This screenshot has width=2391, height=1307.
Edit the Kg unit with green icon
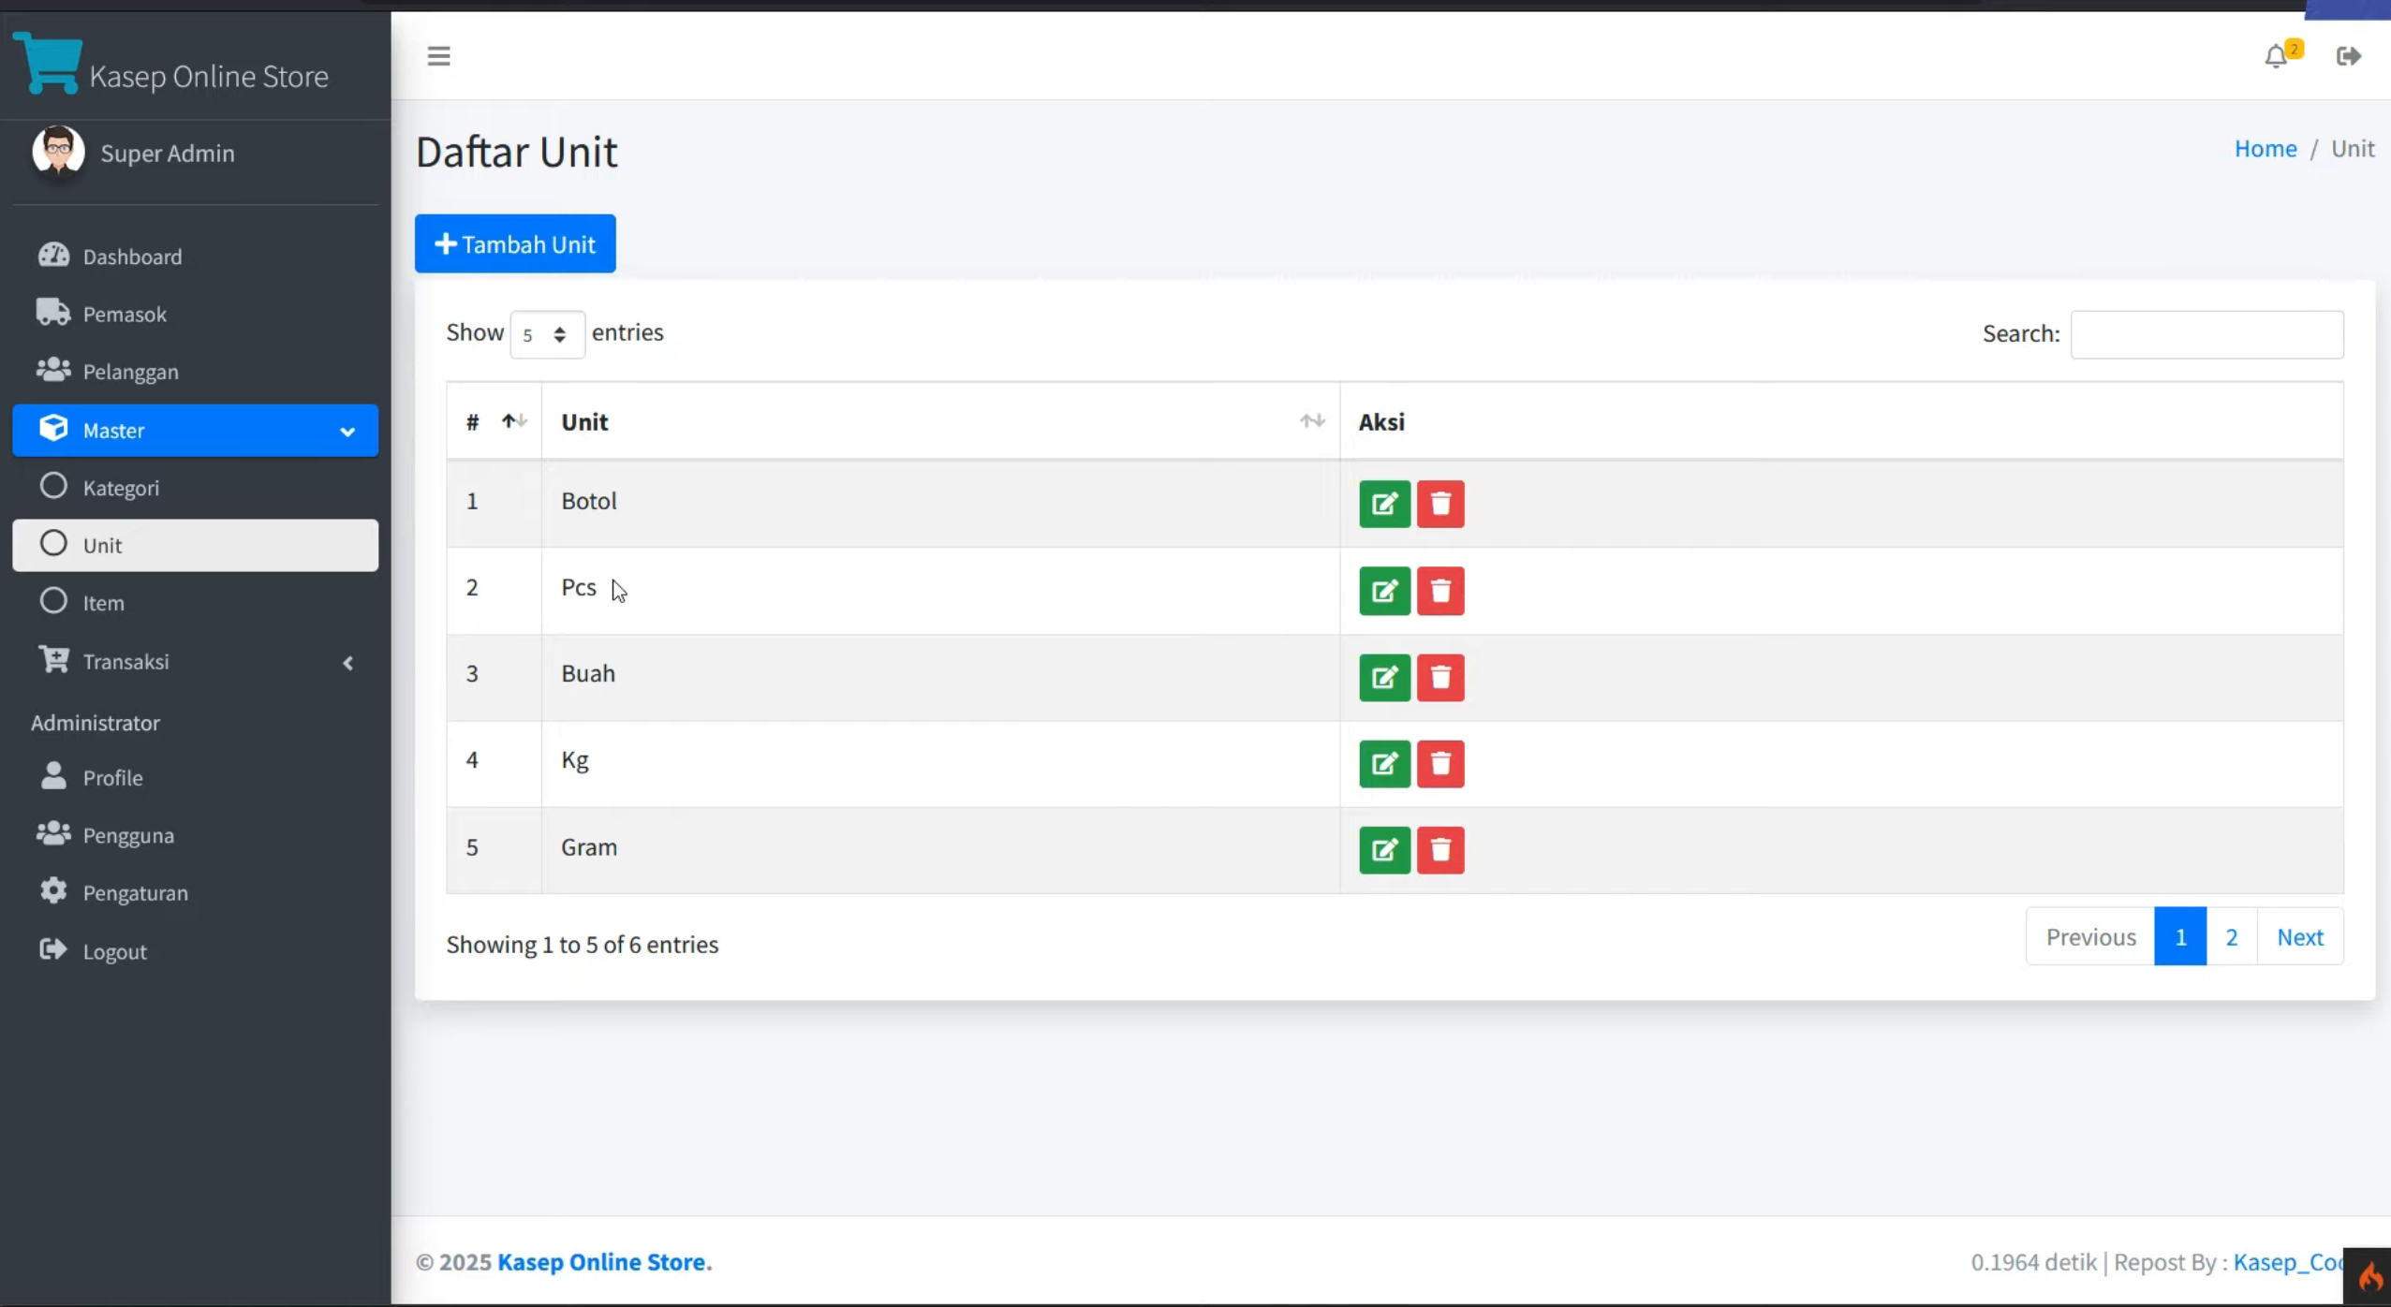[x=1384, y=764]
